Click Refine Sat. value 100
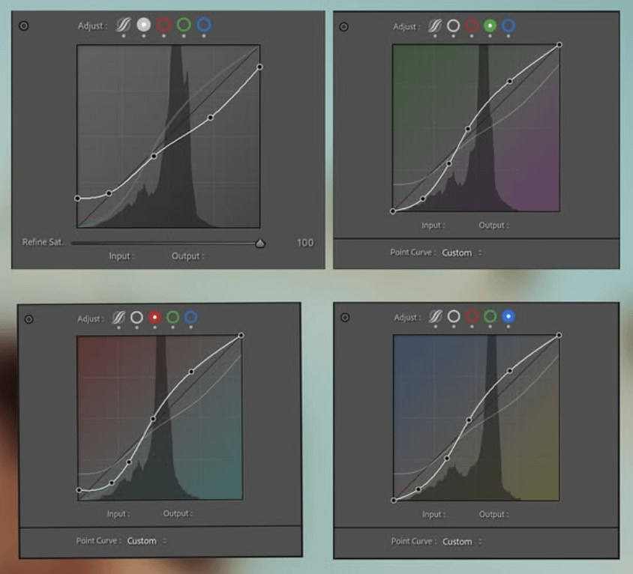The height and width of the screenshot is (574, 633). click(305, 243)
